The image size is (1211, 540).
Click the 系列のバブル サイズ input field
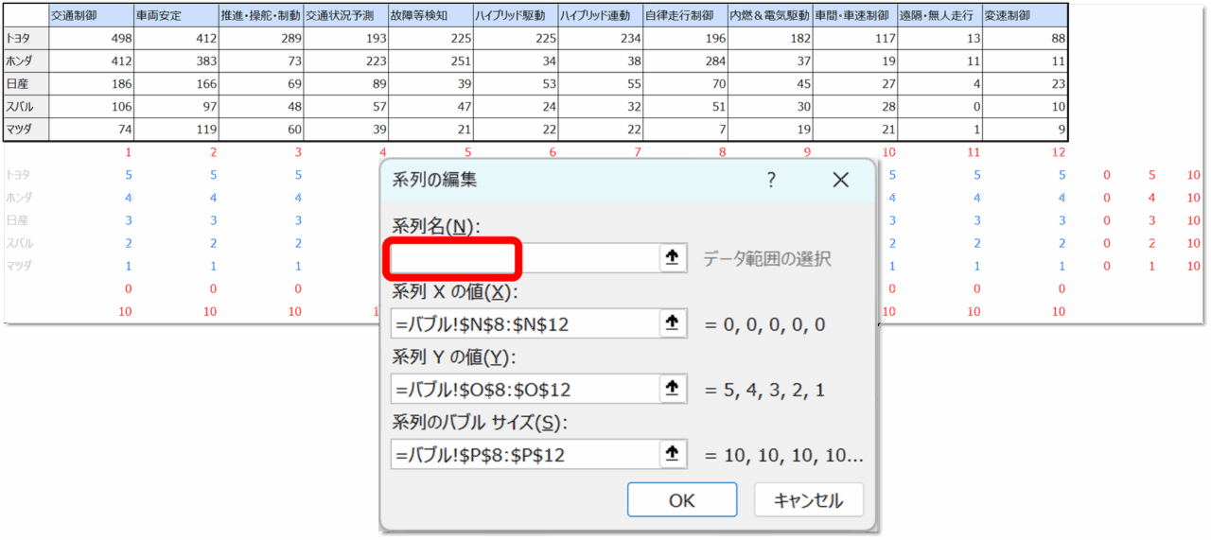[523, 454]
